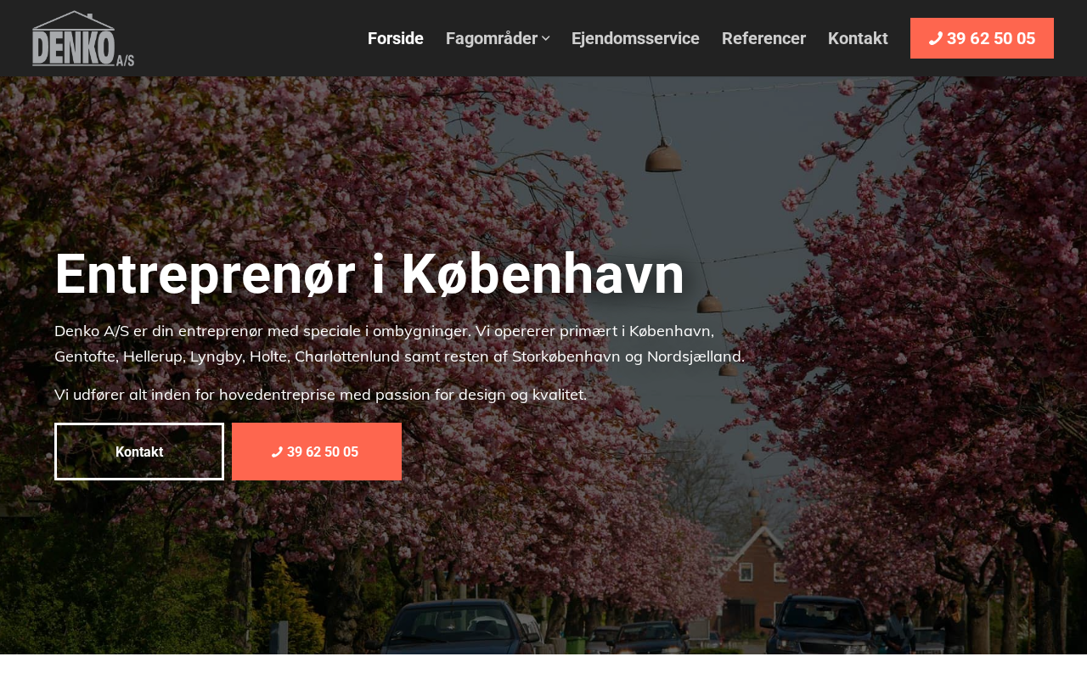Click the sentence about hovedentreprise and design
The image size is (1087, 679).
320,395
